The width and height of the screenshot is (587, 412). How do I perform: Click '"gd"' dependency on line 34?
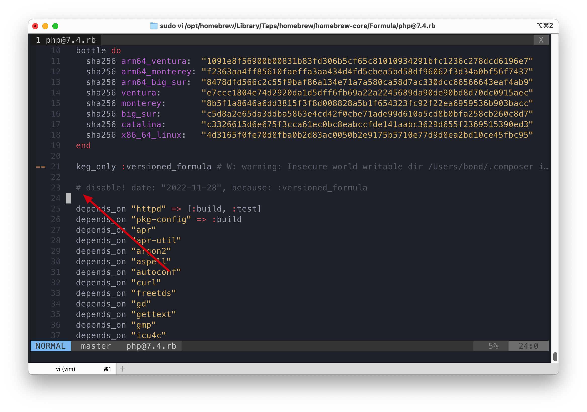click(x=141, y=304)
